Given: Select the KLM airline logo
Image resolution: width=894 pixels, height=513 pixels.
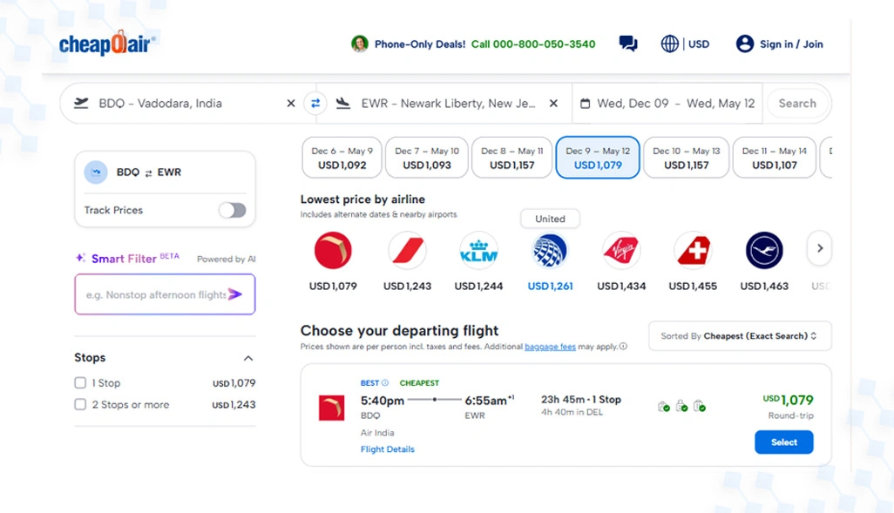Looking at the screenshot, I should click(x=478, y=250).
